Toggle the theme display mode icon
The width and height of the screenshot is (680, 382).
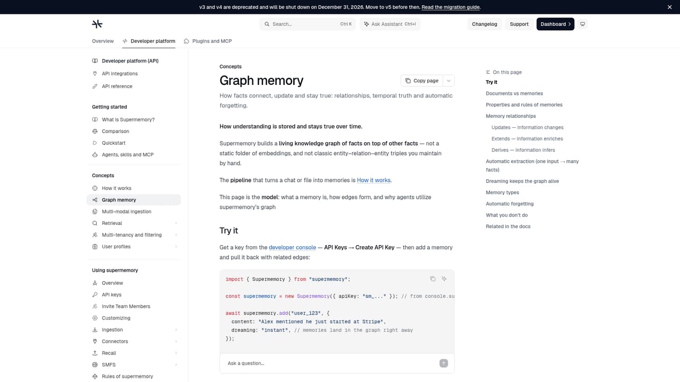(x=583, y=24)
